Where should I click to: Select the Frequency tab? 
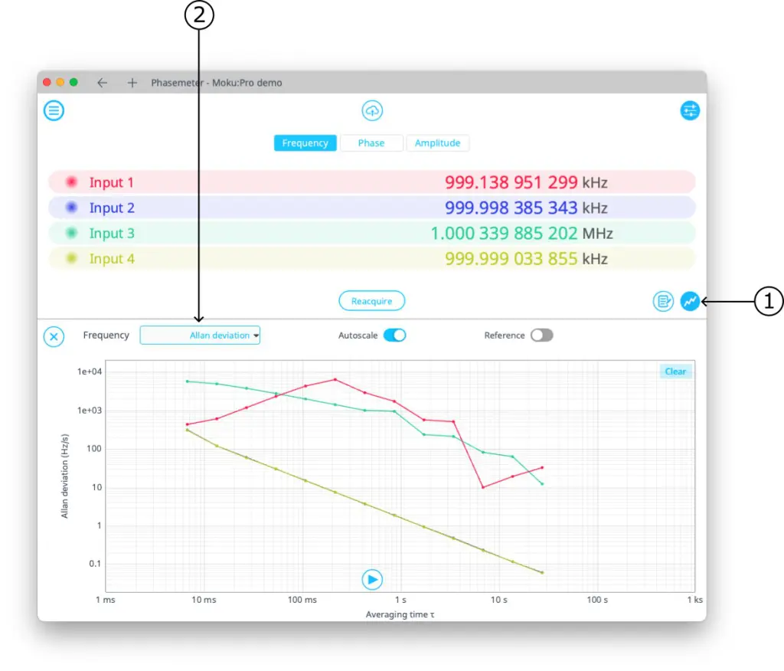[305, 143]
